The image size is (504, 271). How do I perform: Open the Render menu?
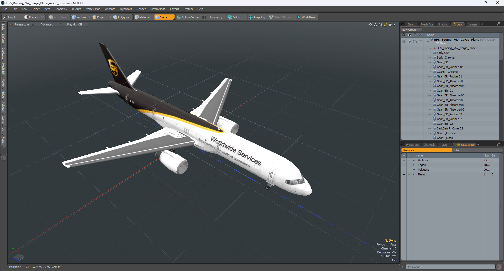coord(141,9)
